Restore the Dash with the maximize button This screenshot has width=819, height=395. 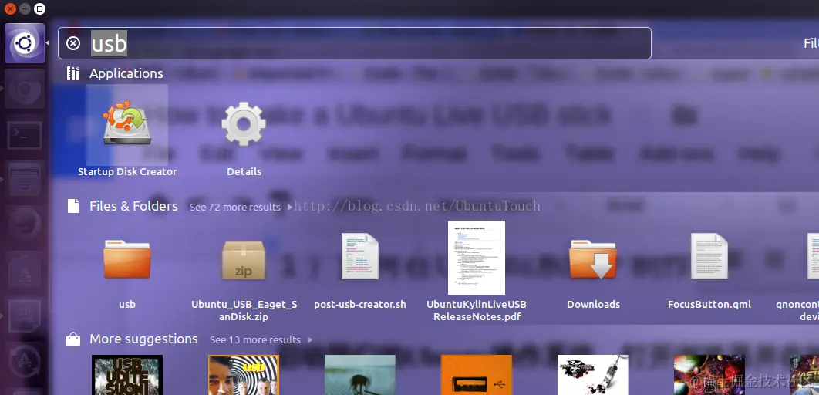pos(39,8)
